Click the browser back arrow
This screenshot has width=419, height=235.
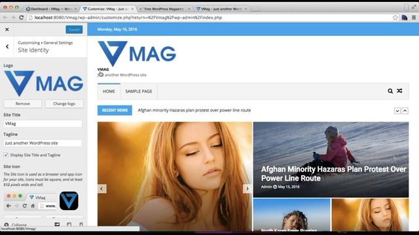5,18
